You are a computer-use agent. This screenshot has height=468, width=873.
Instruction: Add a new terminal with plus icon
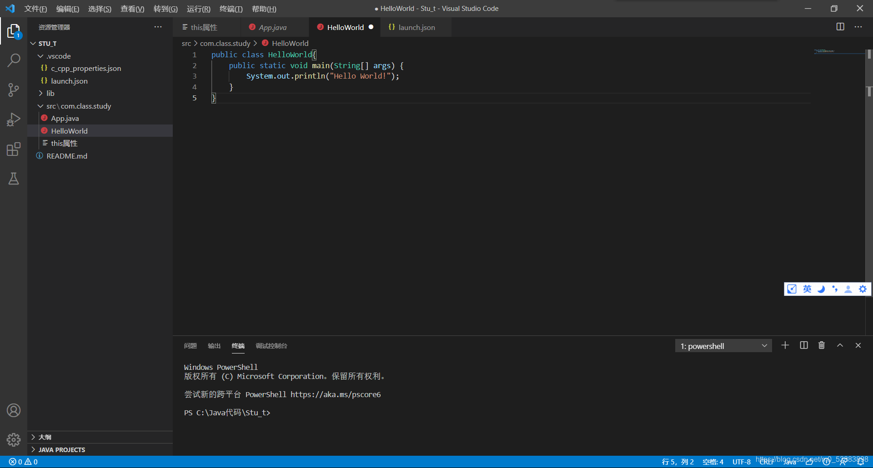click(x=785, y=345)
